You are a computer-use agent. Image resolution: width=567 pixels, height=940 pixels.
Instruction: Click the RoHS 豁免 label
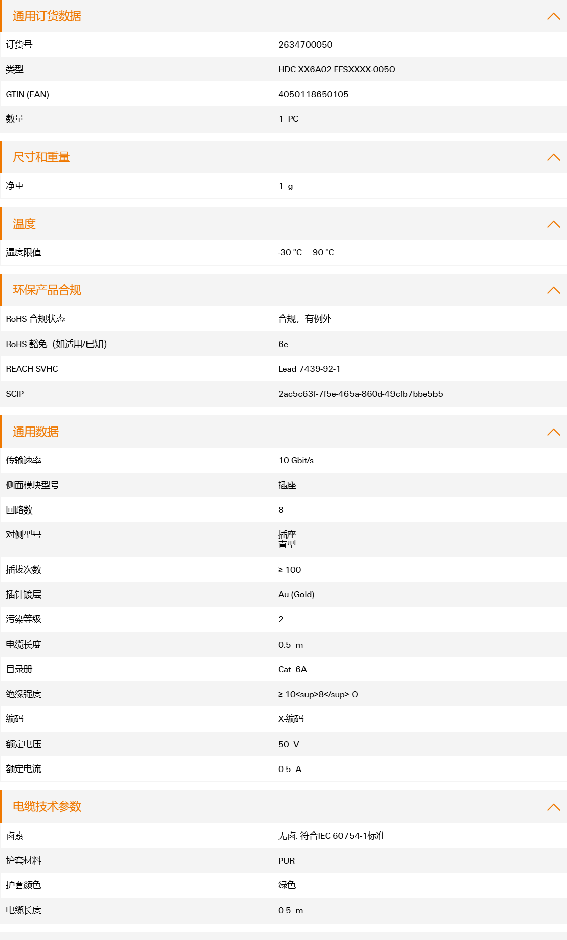coord(56,344)
